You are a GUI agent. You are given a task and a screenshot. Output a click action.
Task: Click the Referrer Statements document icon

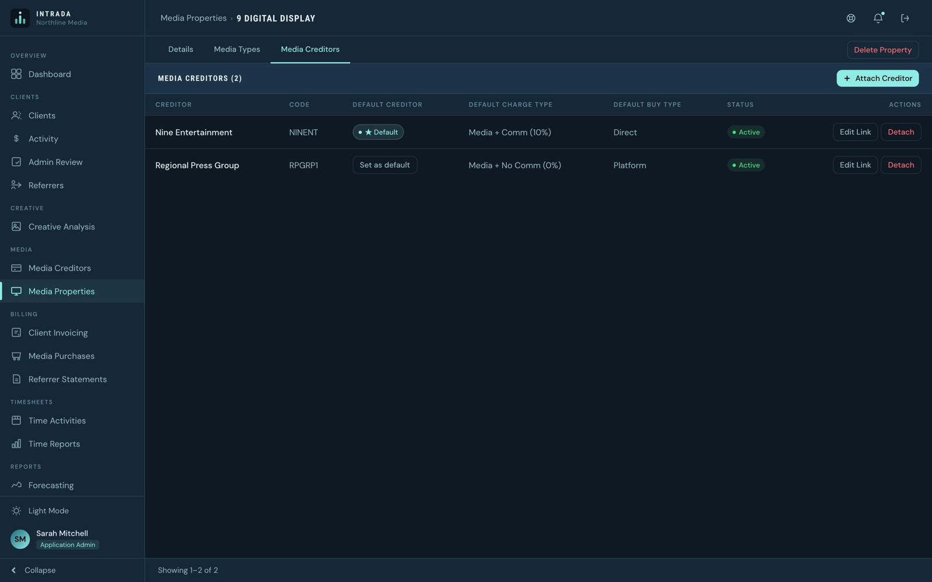tap(16, 379)
